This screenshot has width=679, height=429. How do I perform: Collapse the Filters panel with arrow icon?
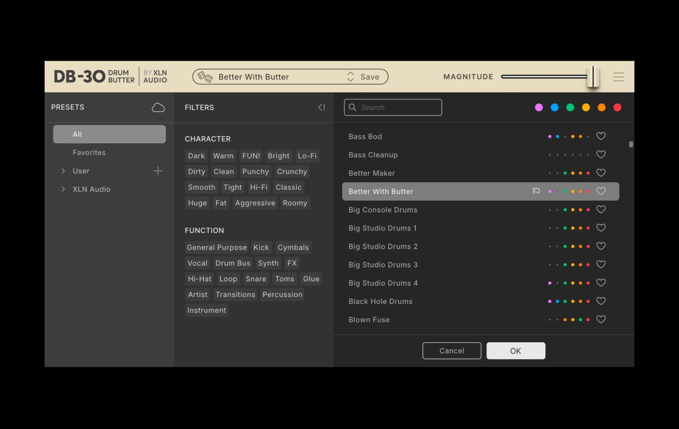322,107
